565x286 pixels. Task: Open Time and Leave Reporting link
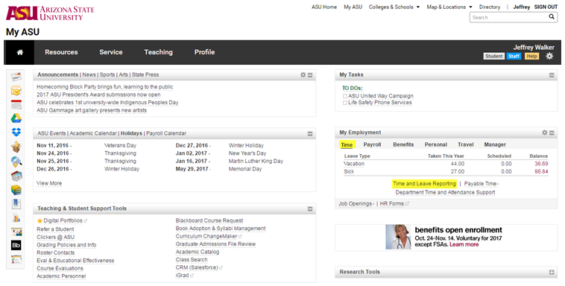424,184
